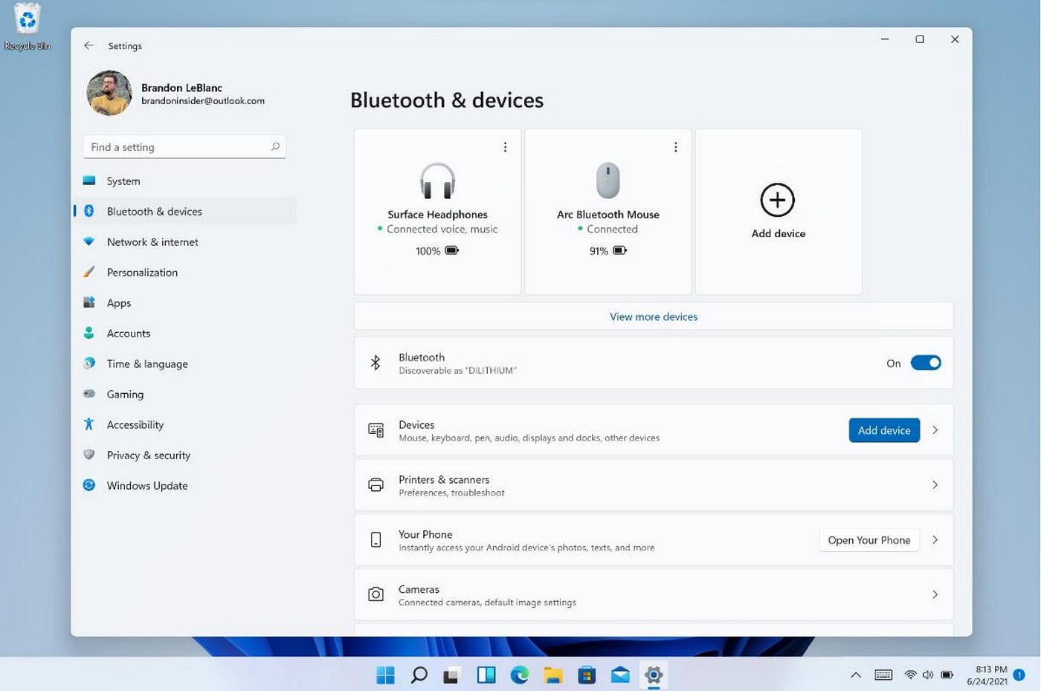
Task: Select Time & language in the sidebar
Action: tap(146, 363)
